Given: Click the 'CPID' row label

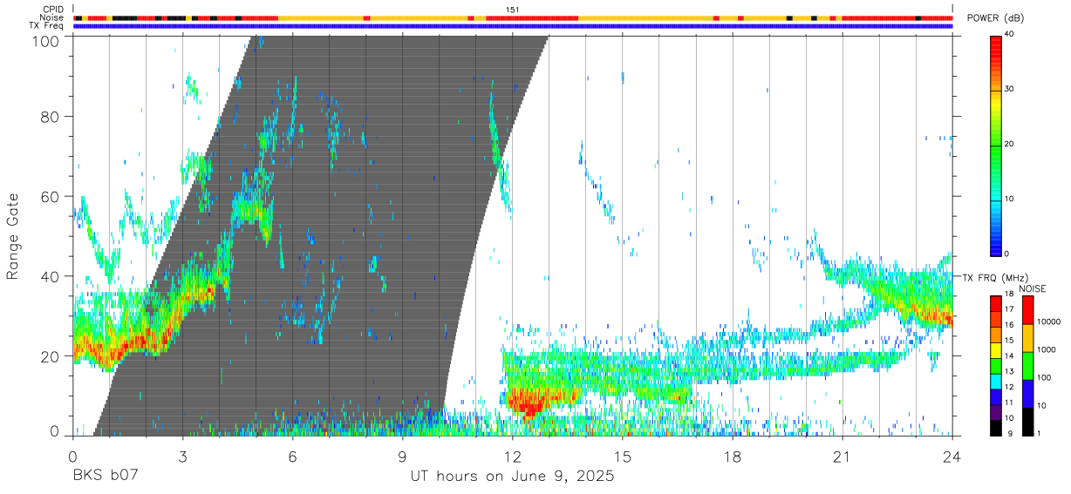Looking at the screenshot, I should click(52, 10).
